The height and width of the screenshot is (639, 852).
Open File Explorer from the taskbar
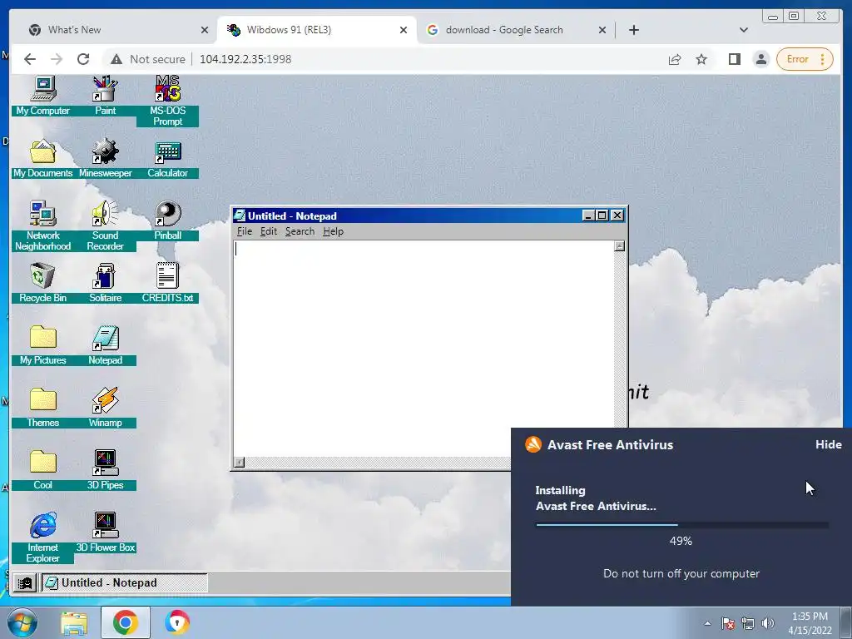pos(74,622)
